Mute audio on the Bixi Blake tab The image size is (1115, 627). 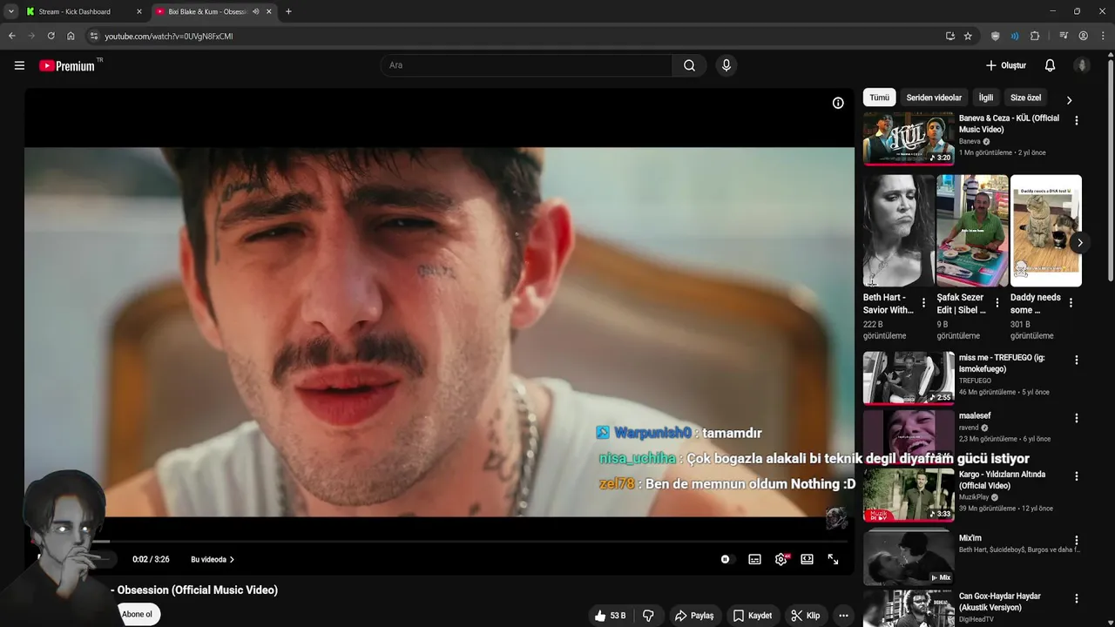[x=255, y=11]
